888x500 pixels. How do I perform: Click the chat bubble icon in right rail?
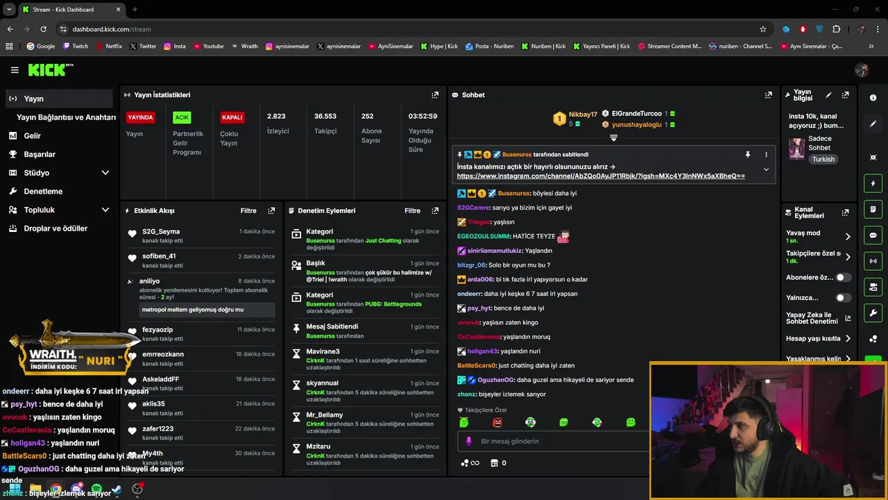[873, 235]
